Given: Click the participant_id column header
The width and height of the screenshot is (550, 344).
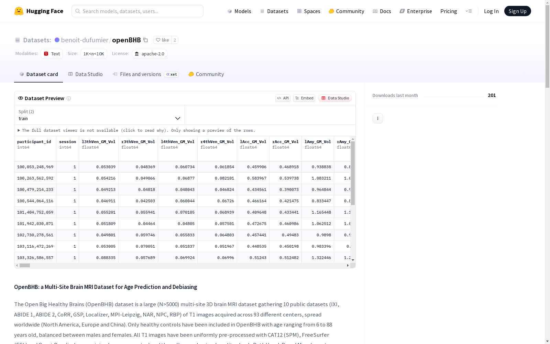Looking at the screenshot, I should tap(35, 149).
